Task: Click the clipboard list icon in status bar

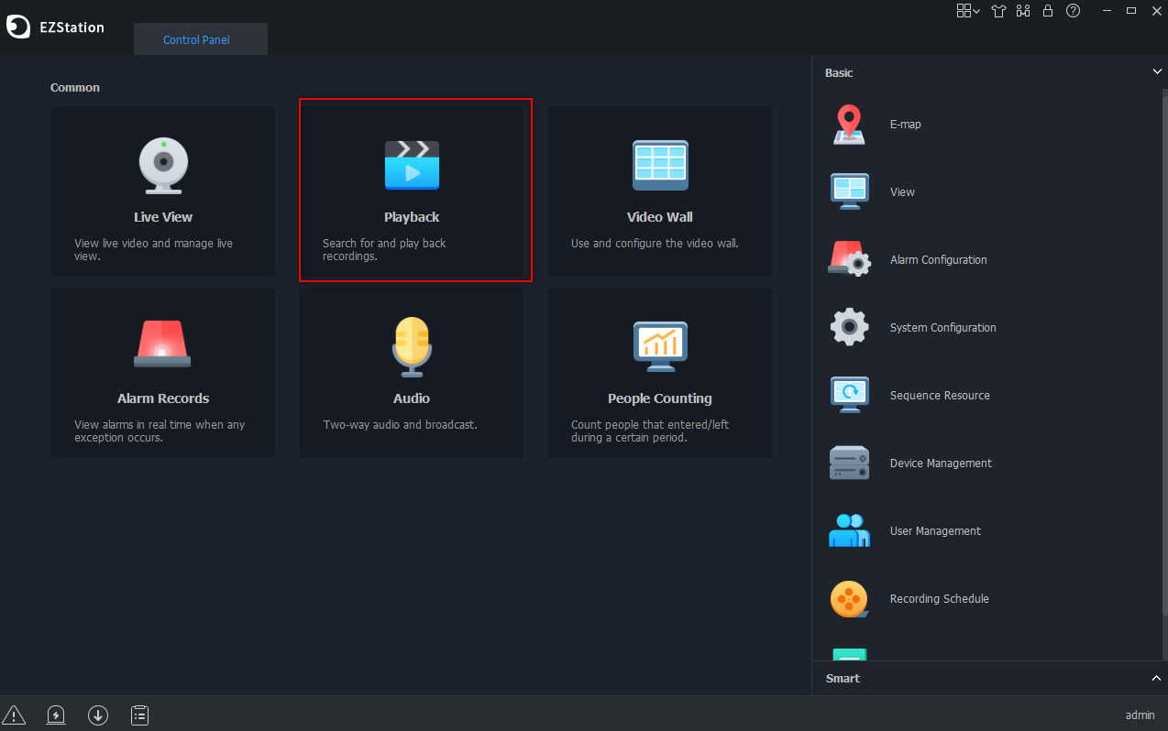Action: tap(140, 715)
